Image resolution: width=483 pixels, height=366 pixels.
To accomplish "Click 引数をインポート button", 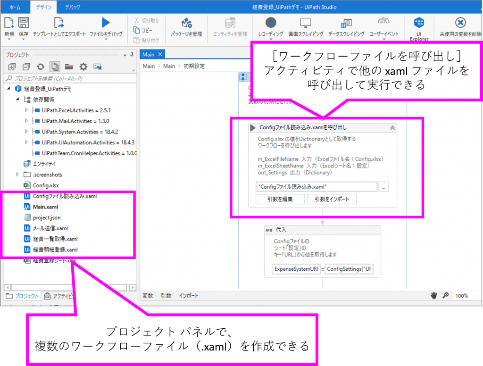I will (332, 199).
